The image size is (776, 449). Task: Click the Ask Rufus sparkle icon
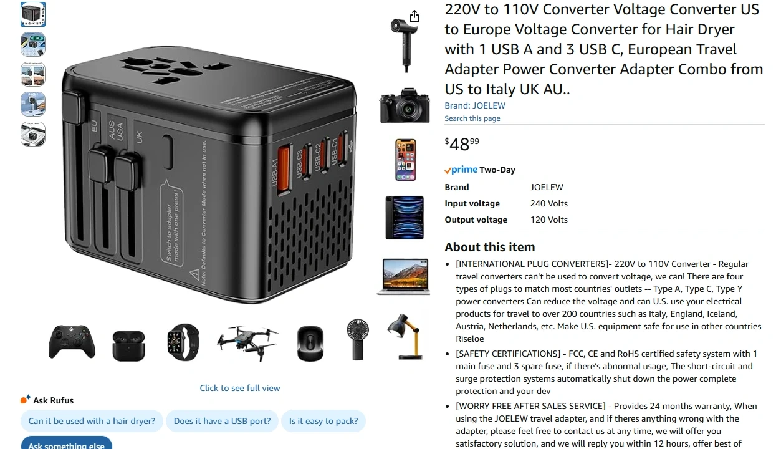point(26,400)
